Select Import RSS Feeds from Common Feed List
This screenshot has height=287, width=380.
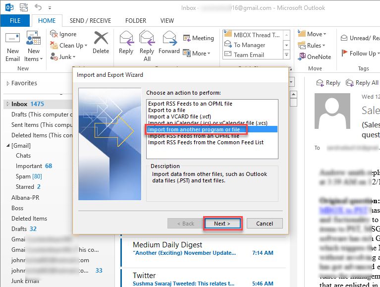206,142
